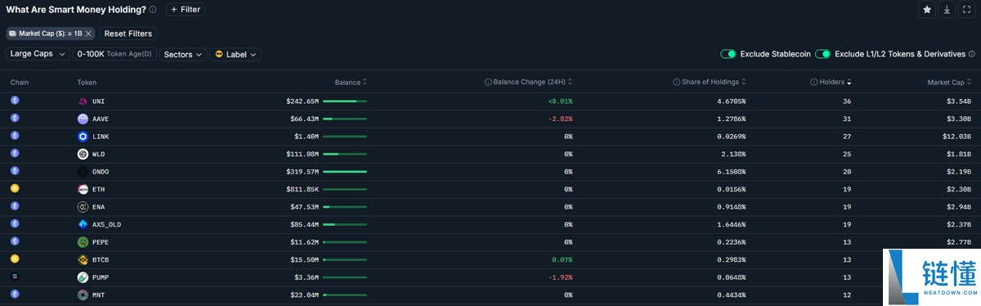Open the PEPE token name link
The height and width of the screenshot is (306, 981).
[101, 242]
